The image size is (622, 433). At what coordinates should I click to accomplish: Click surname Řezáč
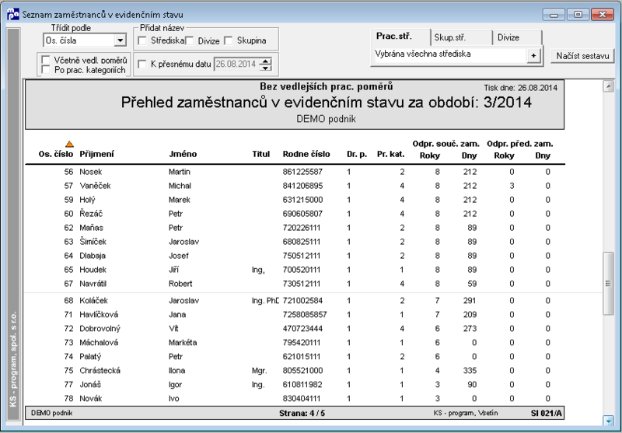coord(91,214)
